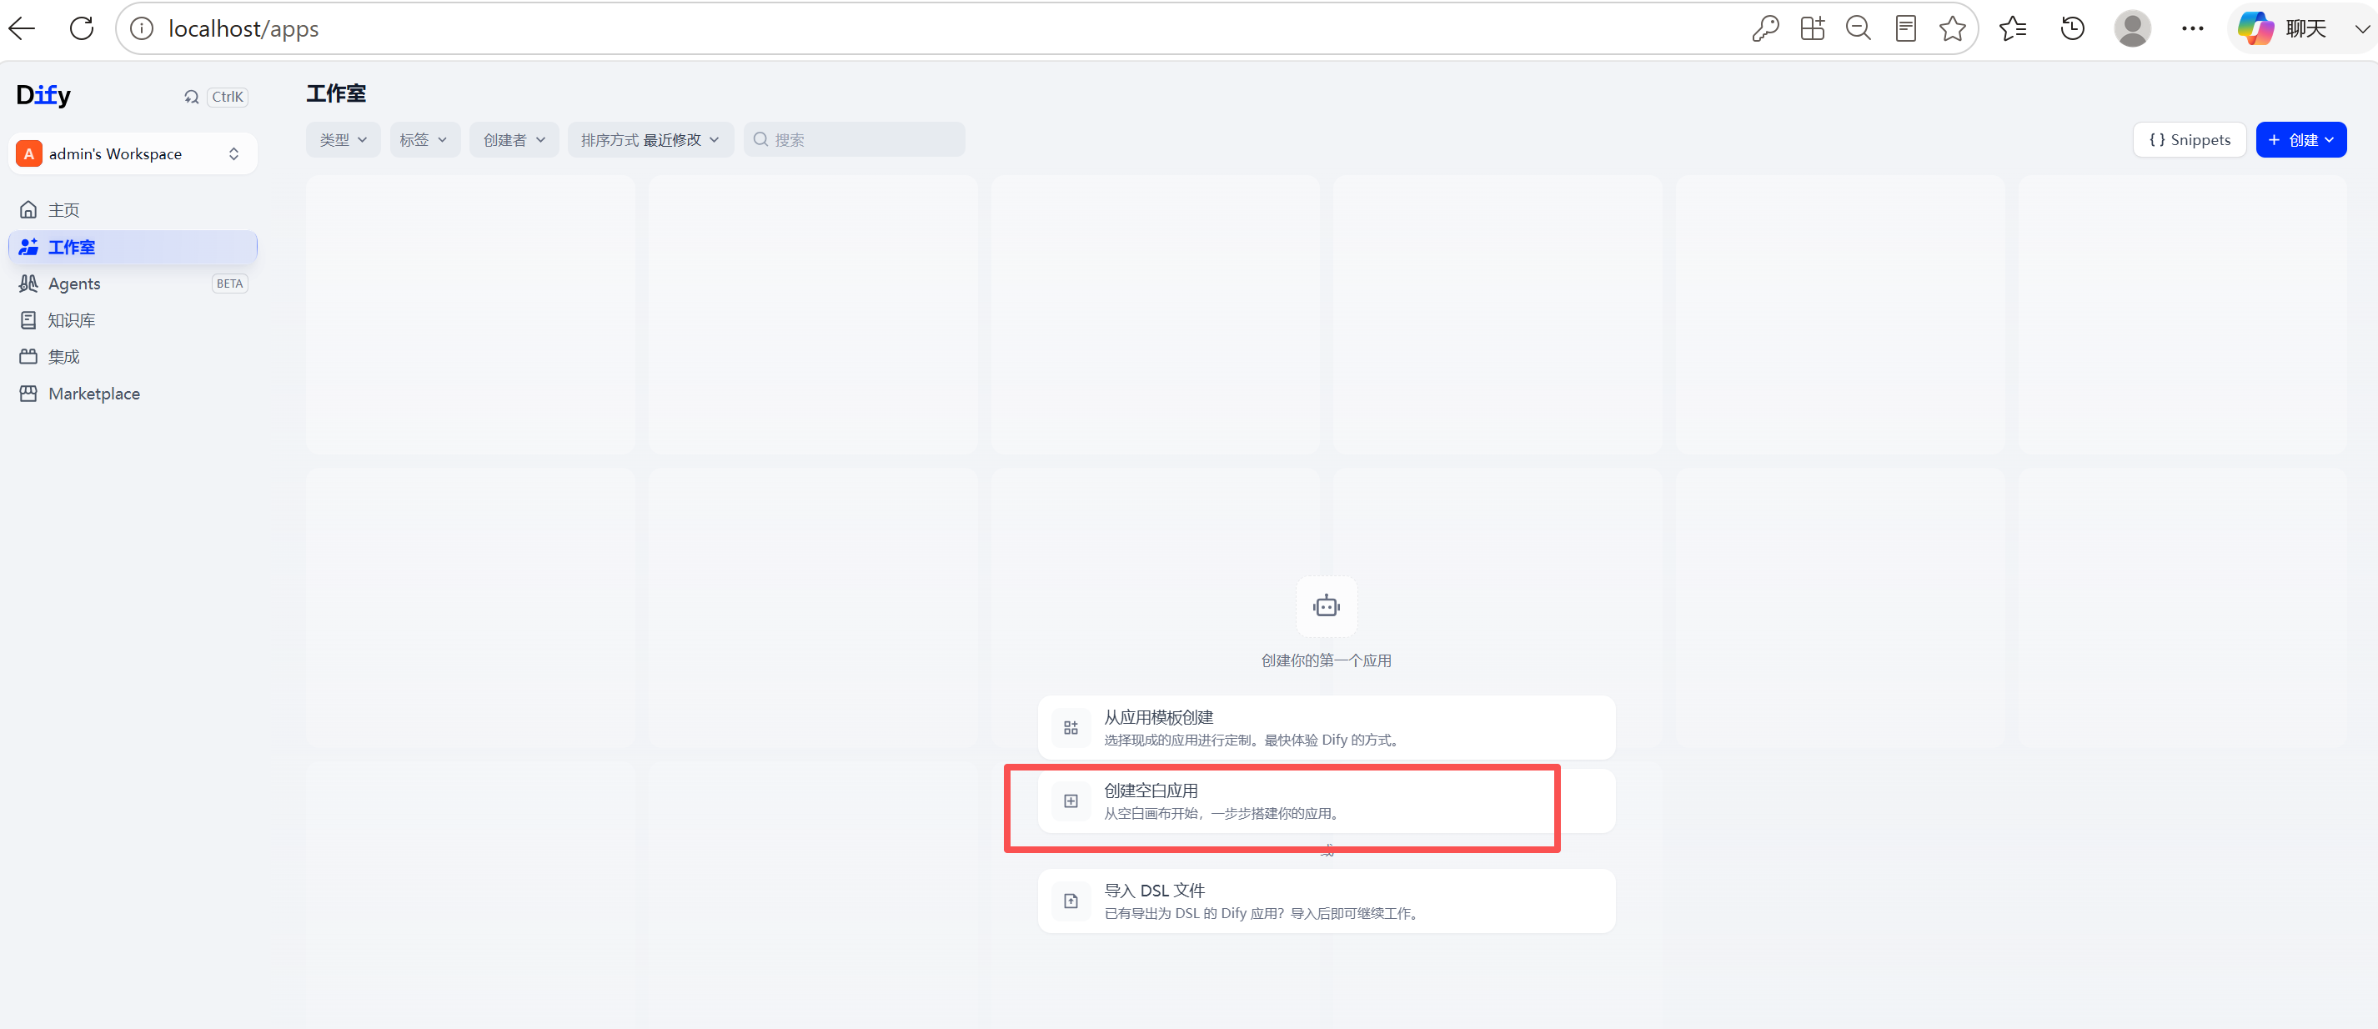Open 排序方式 最近修改 sort dropdown
Image resolution: width=2378 pixels, height=1029 pixels.
[x=651, y=139]
